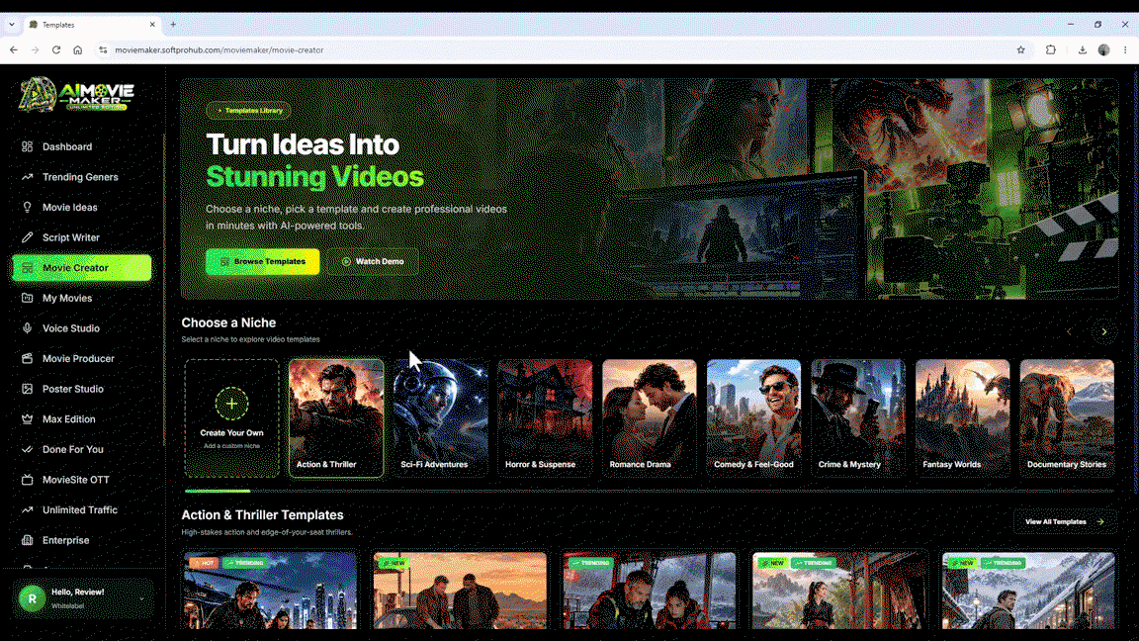
Task: Click the AI Movie Maker logo
Action: [77, 95]
